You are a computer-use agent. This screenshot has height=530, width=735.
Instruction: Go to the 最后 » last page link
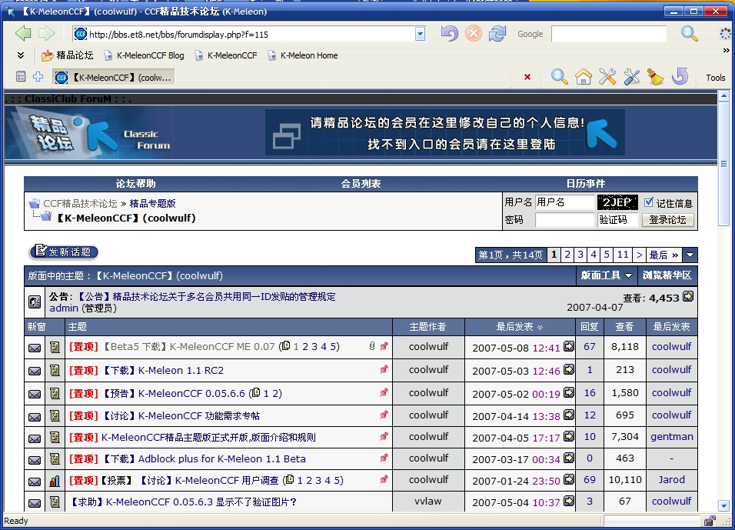click(x=663, y=255)
